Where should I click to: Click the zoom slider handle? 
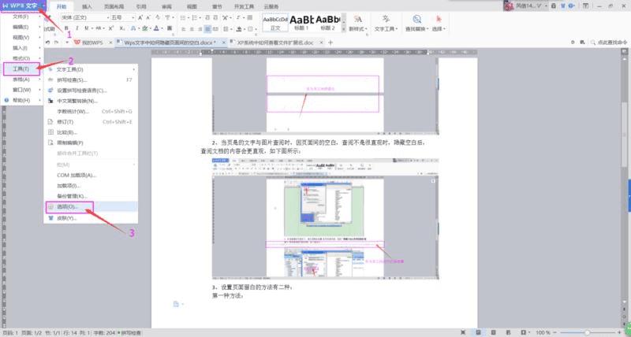point(588,332)
